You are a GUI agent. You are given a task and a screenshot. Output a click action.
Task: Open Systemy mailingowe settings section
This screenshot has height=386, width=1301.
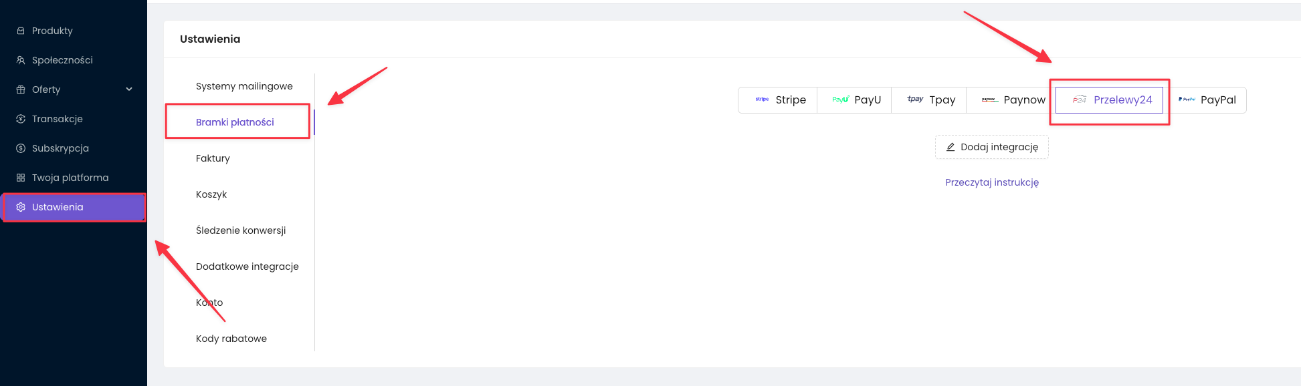(x=244, y=86)
